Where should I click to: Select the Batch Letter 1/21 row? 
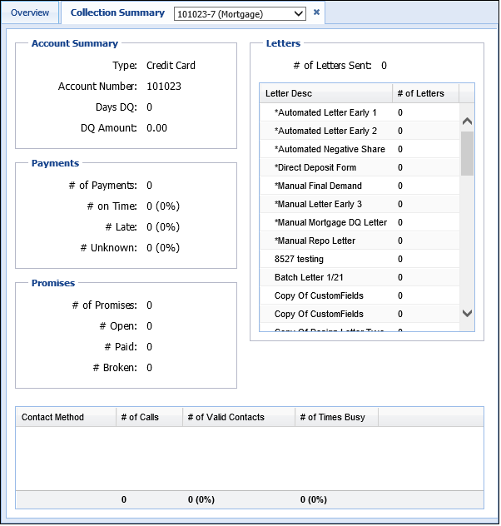pyautogui.click(x=360, y=277)
